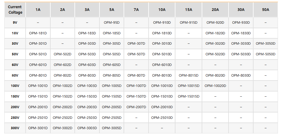
Task: Click the OPM-2007D cell
Action: [136, 107]
